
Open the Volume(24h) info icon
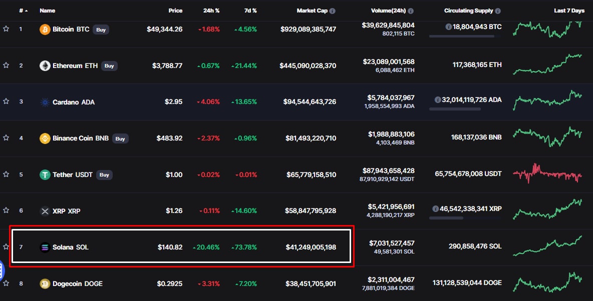point(411,10)
